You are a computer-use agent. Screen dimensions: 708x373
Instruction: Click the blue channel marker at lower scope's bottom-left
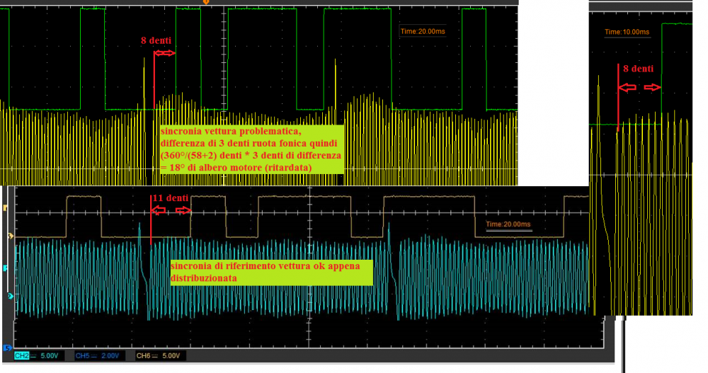[7, 348]
